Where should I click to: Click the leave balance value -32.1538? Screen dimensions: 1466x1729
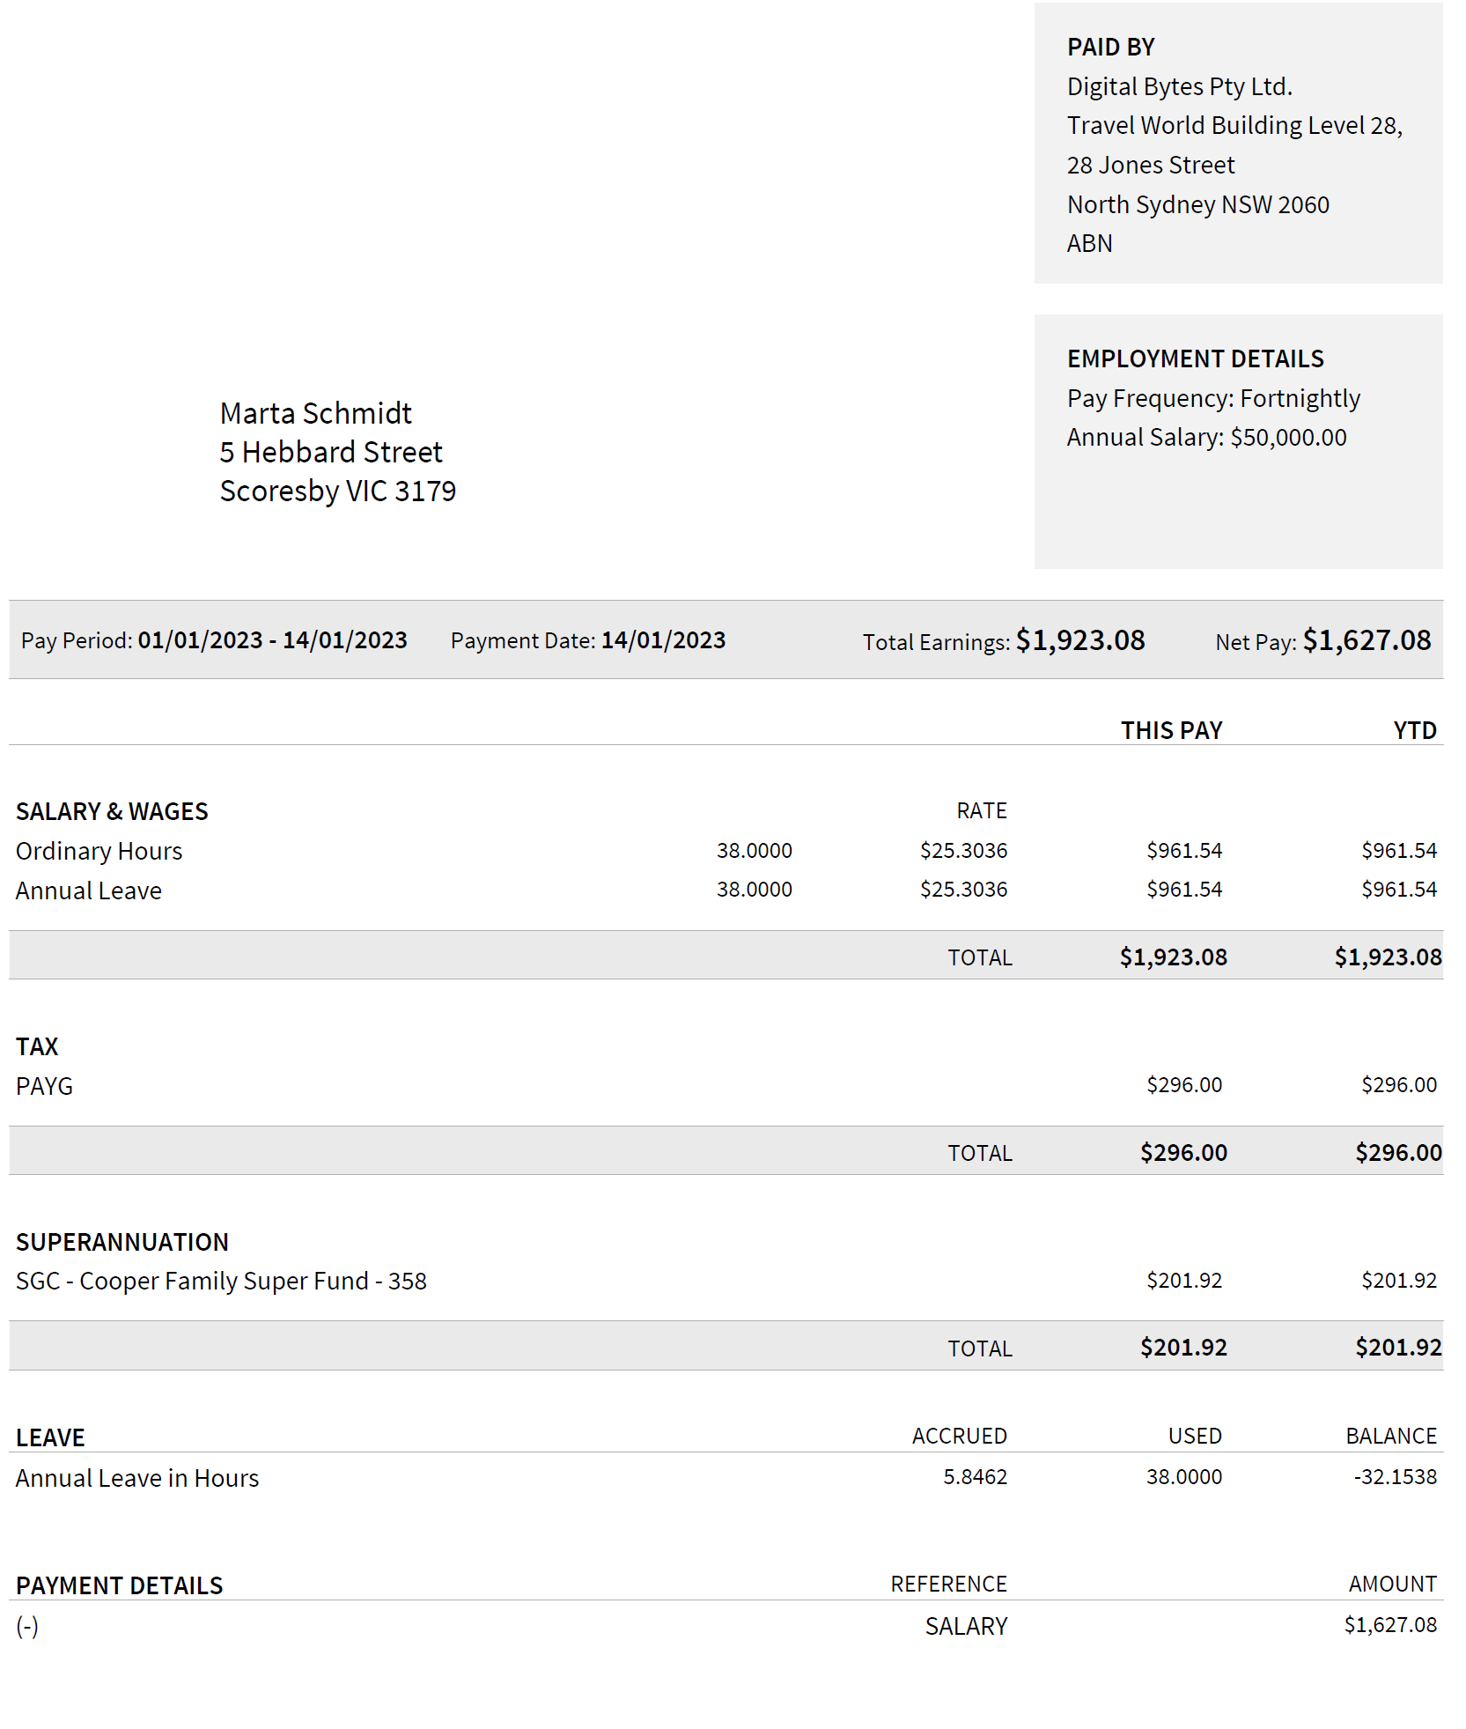coord(1395,1477)
